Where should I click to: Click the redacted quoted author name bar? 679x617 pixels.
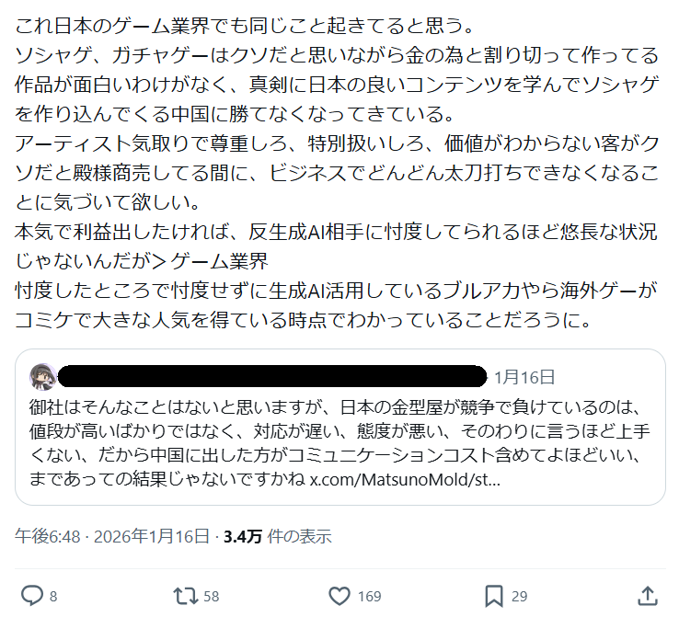click(x=271, y=376)
